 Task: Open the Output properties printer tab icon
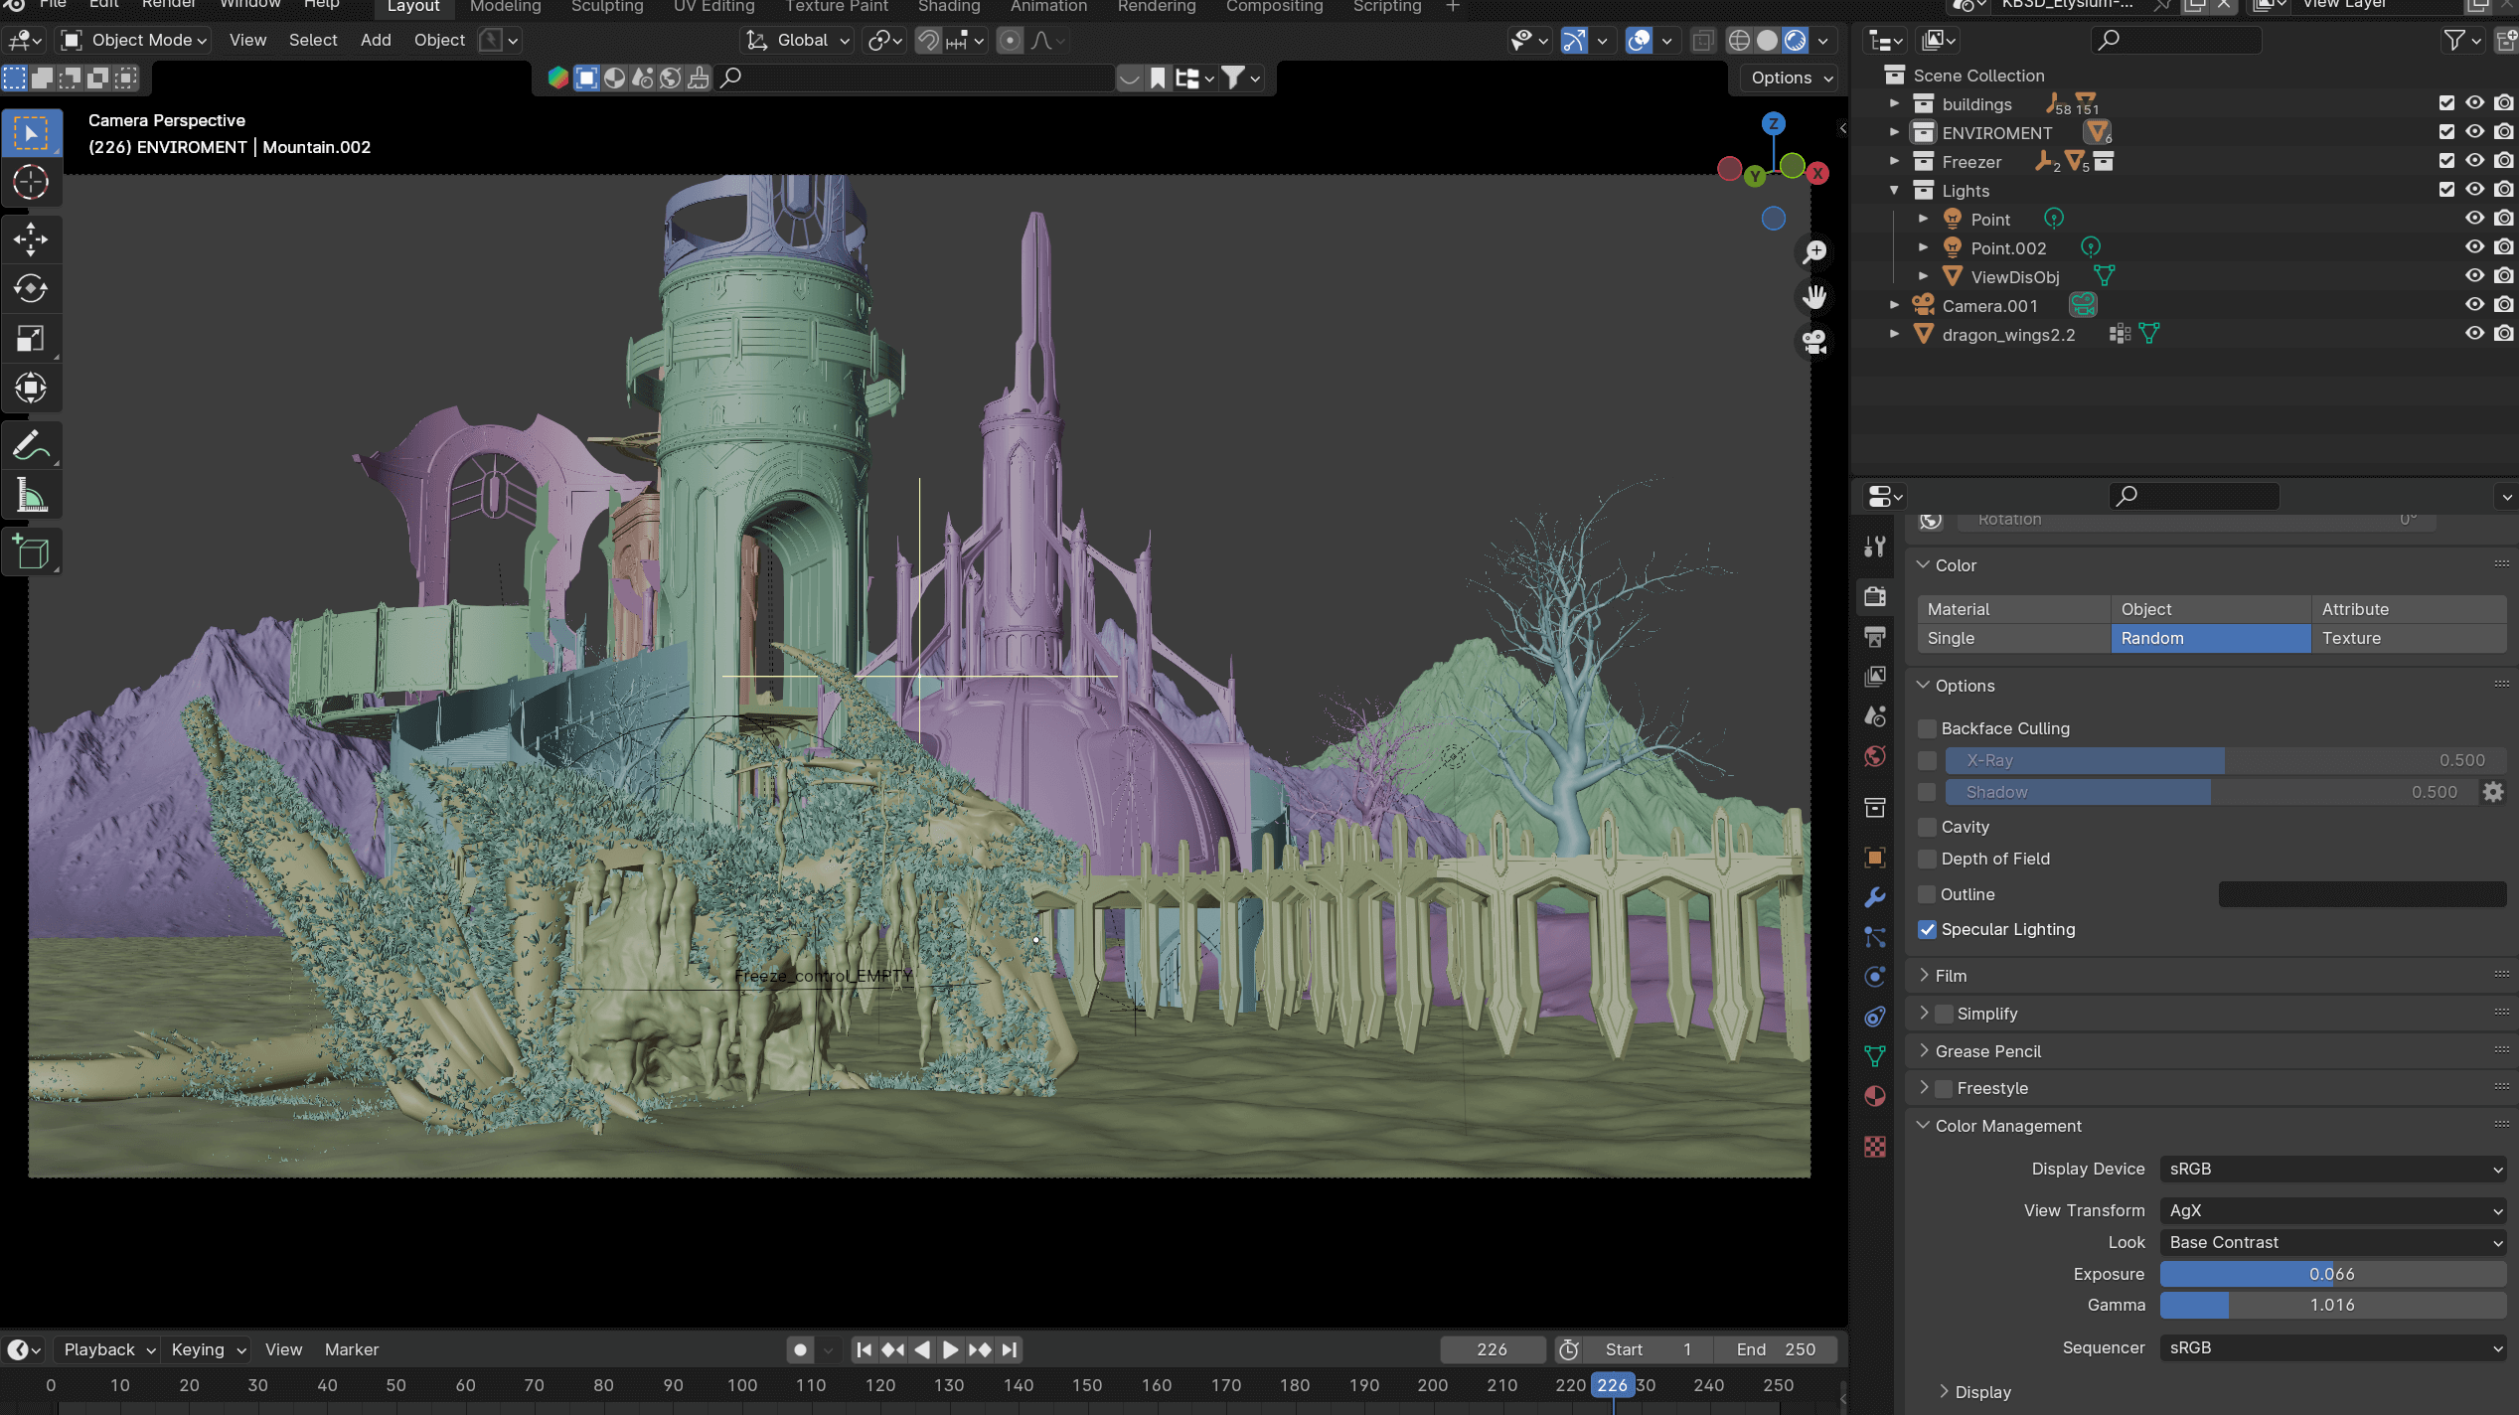[x=1875, y=637]
